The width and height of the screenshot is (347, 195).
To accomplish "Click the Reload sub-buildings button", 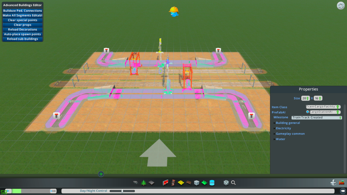I will (23, 39).
